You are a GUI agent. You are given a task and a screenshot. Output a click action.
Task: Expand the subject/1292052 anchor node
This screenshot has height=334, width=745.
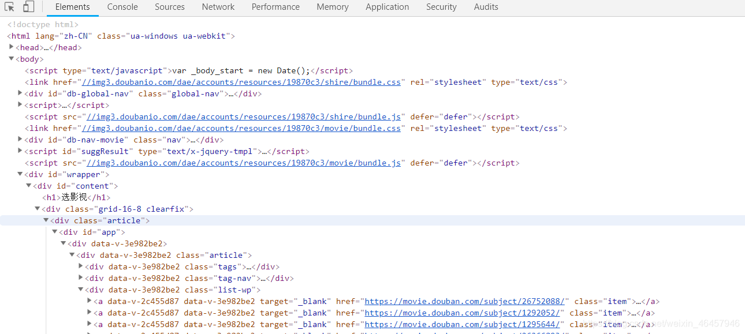click(x=90, y=313)
